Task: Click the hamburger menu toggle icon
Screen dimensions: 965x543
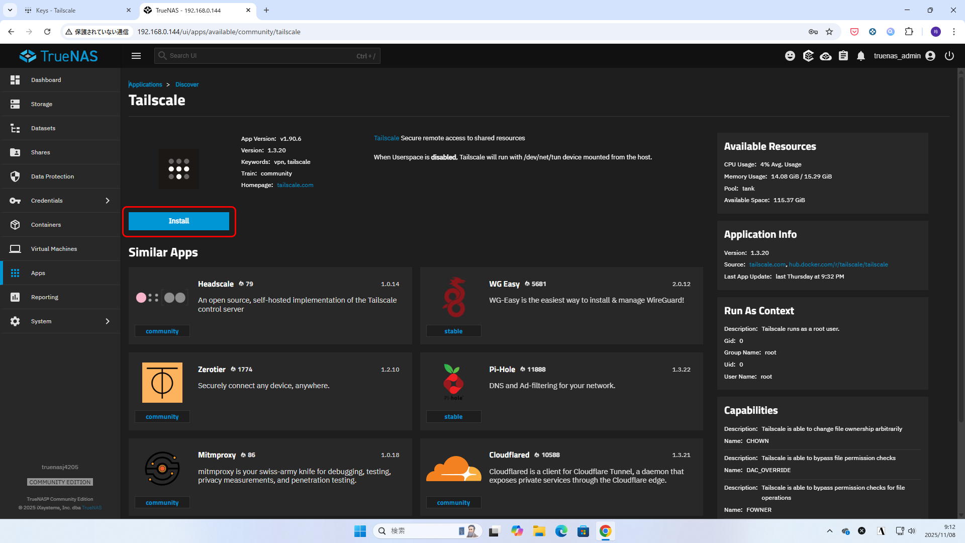Action: click(x=136, y=56)
